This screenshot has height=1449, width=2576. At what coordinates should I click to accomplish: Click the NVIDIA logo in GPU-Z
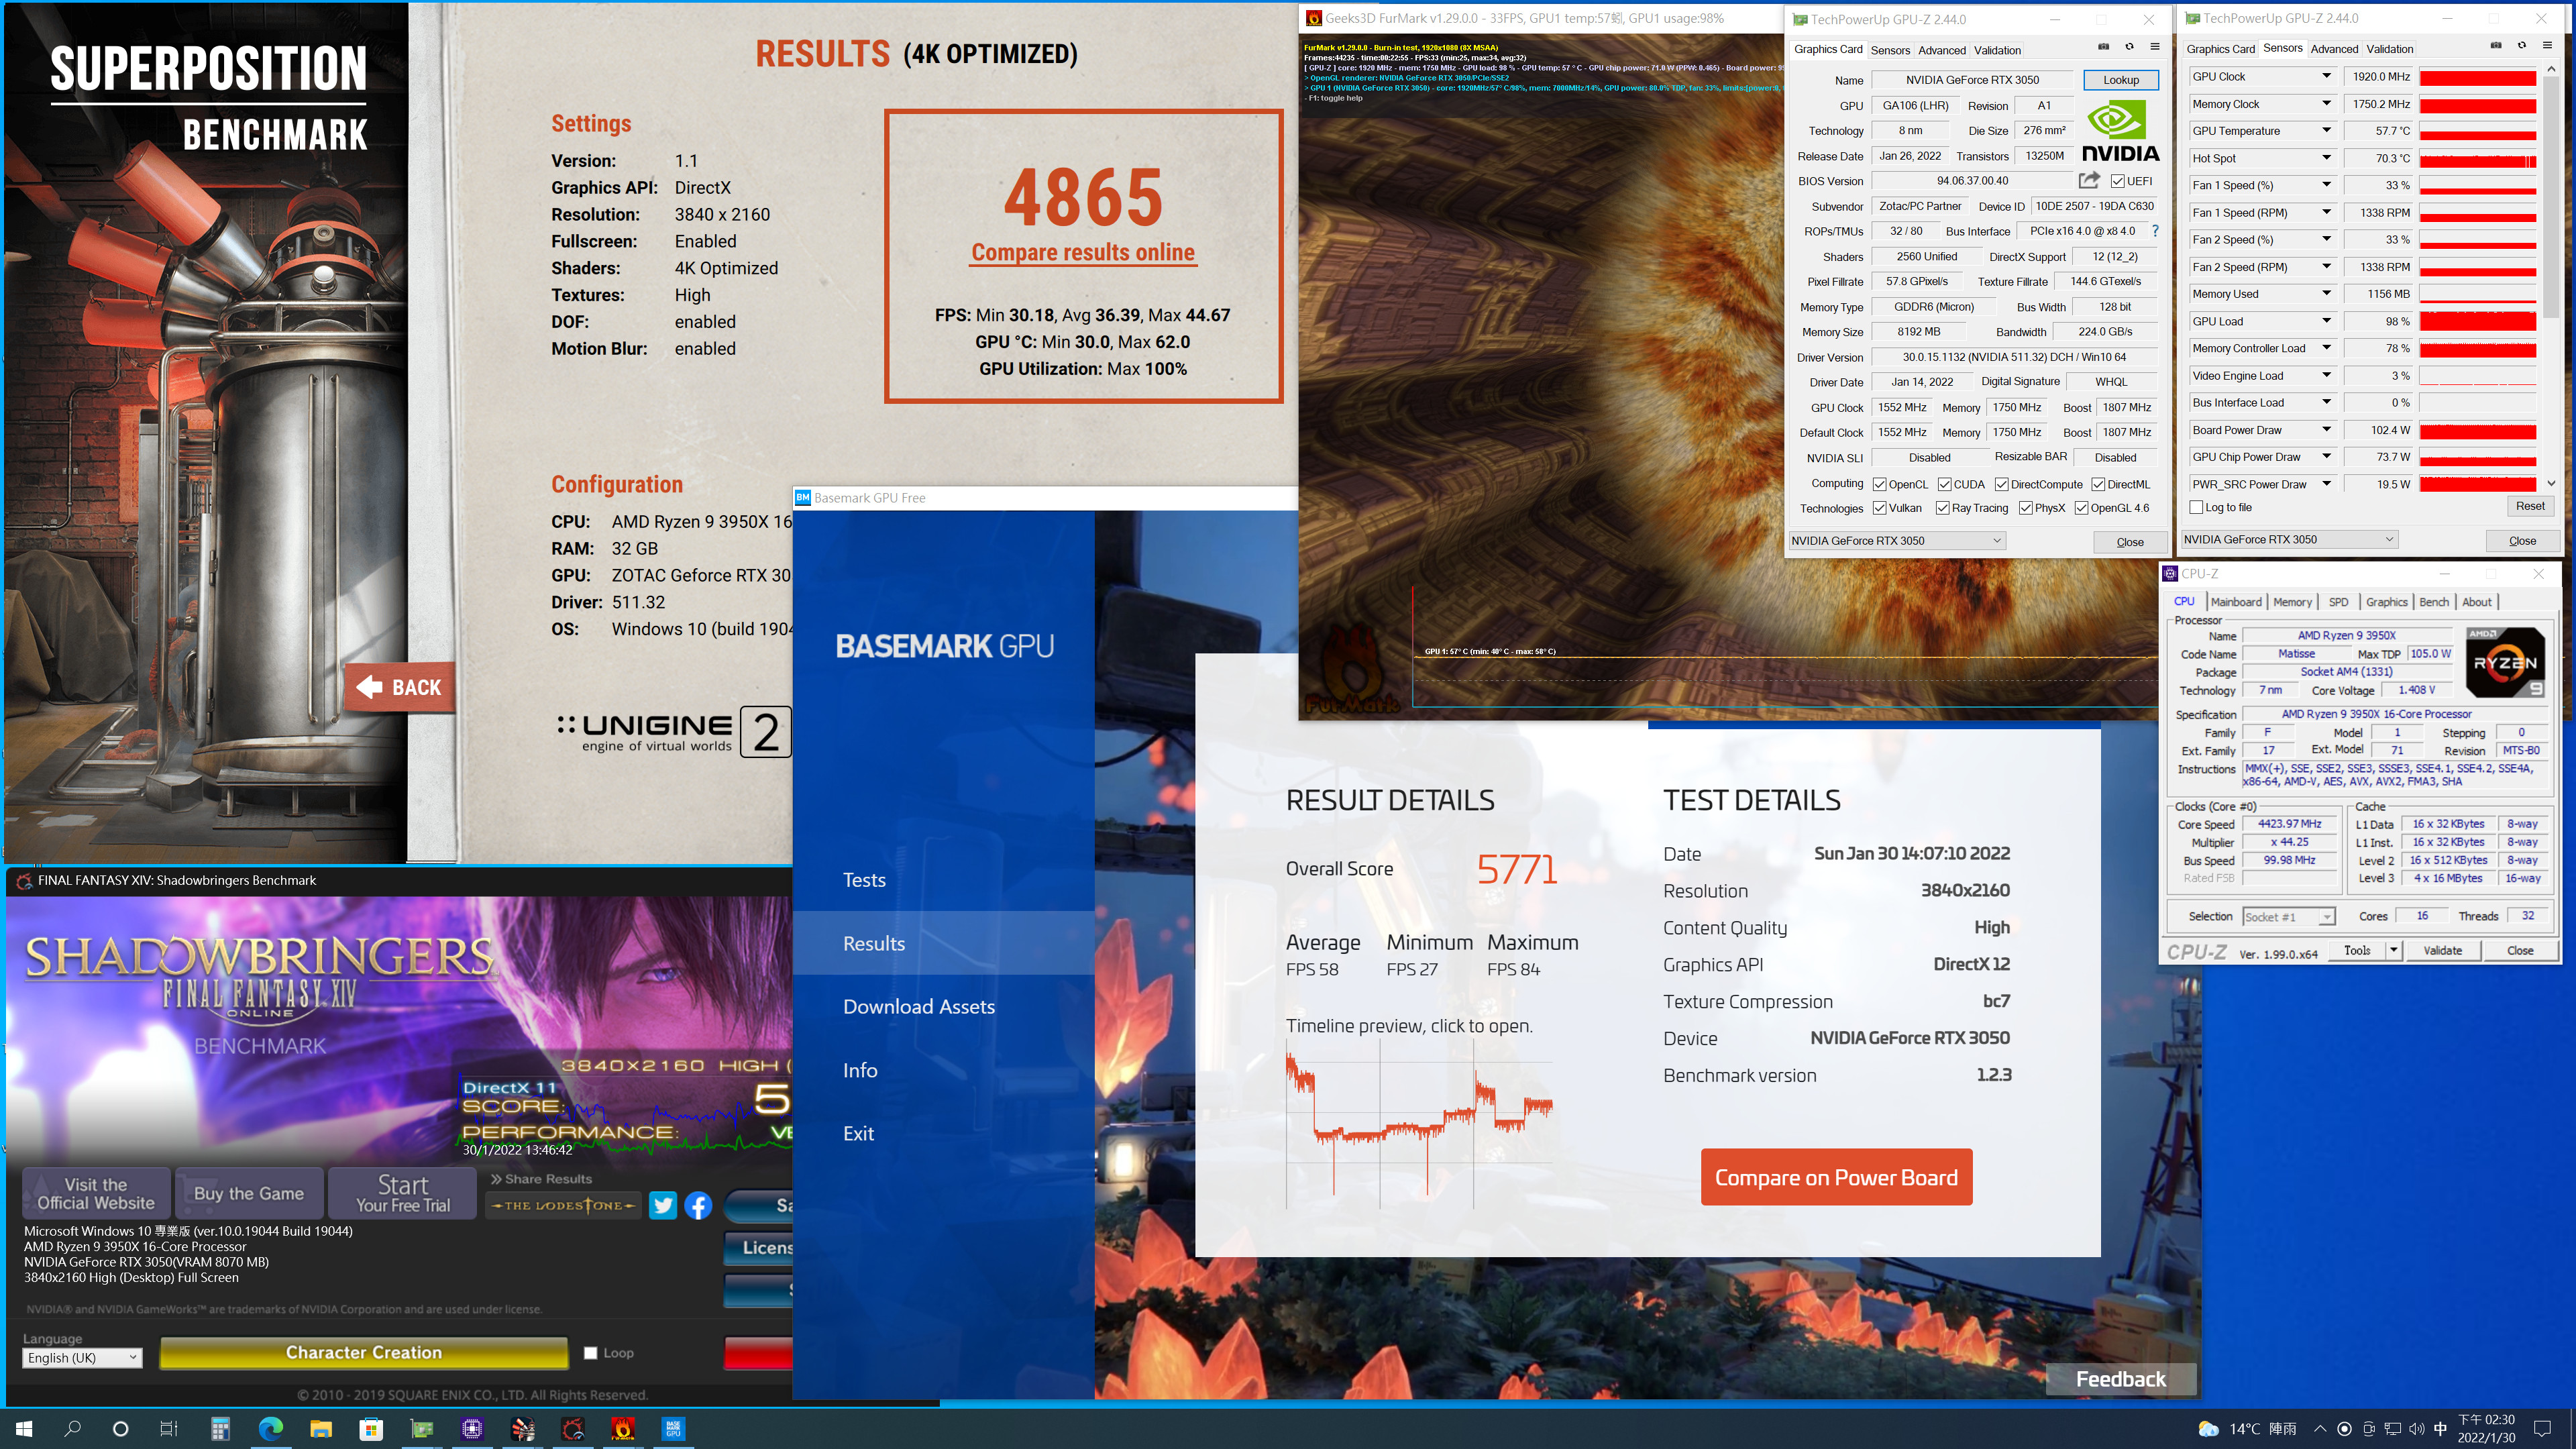[x=2120, y=131]
